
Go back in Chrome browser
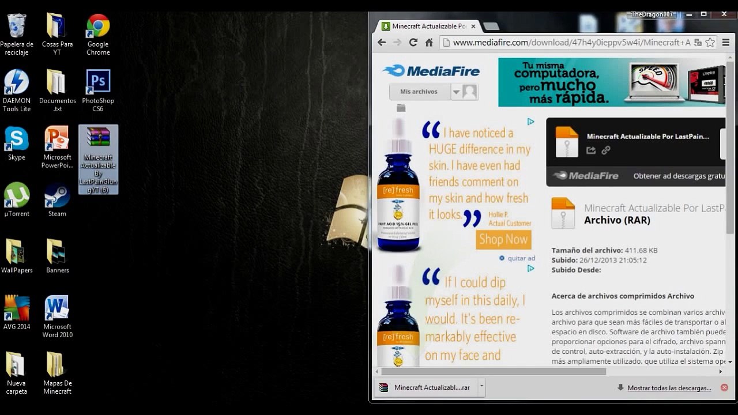pyautogui.click(x=382, y=42)
